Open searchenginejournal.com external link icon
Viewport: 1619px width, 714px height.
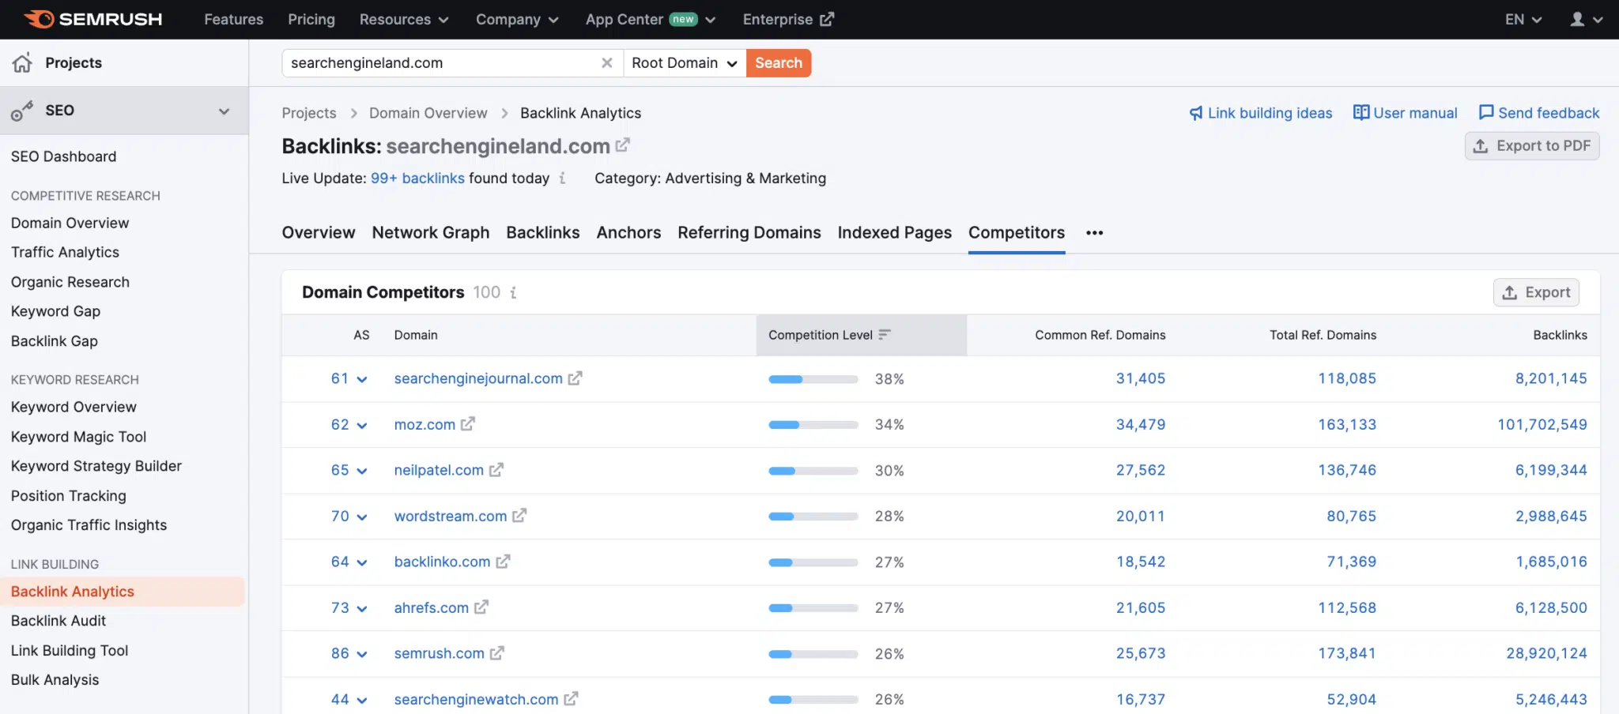[575, 378]
